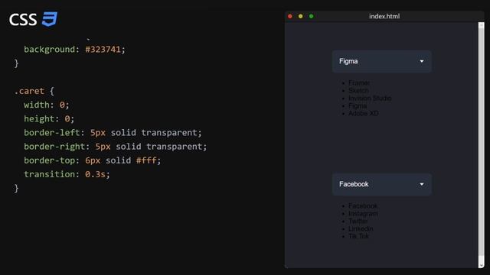Screen dimensions: 490x275
Task: Select the Adobe XD list item
Action: coord(364,113)
